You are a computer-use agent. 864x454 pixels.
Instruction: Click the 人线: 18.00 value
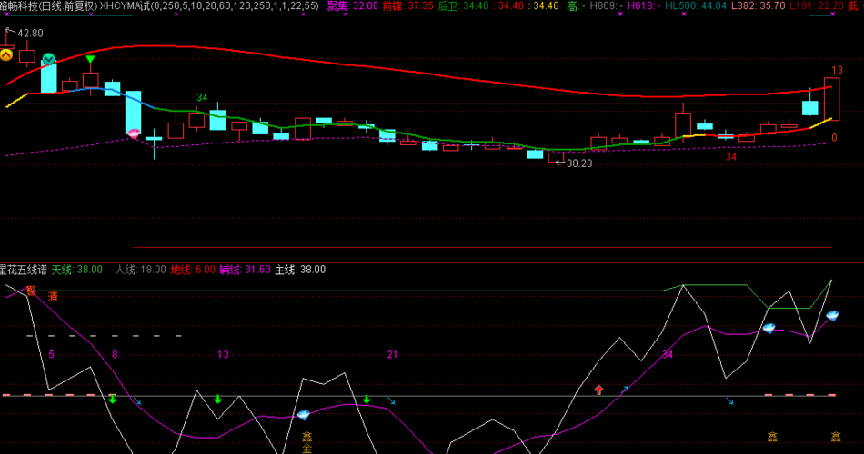pyautogui.click(x=140, y=270)
